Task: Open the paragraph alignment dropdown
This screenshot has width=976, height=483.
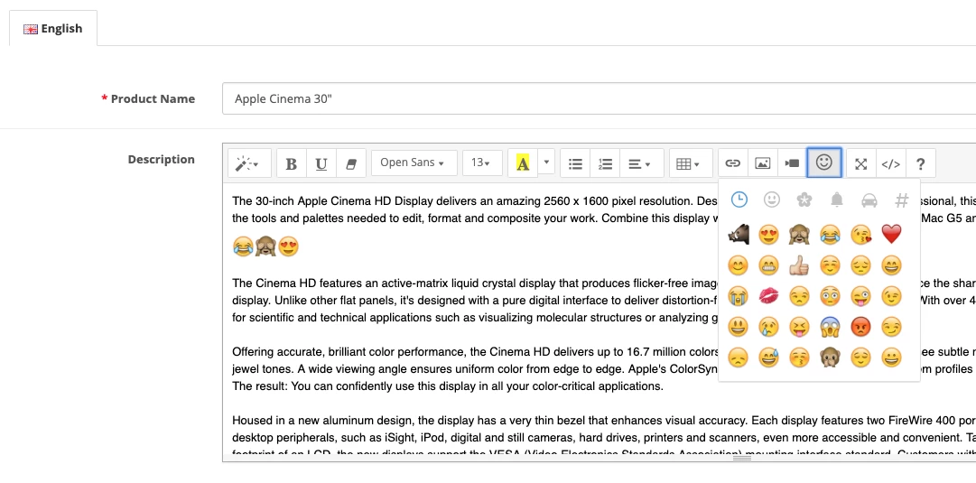Action: pyautogui.click(x=641, y=163)
